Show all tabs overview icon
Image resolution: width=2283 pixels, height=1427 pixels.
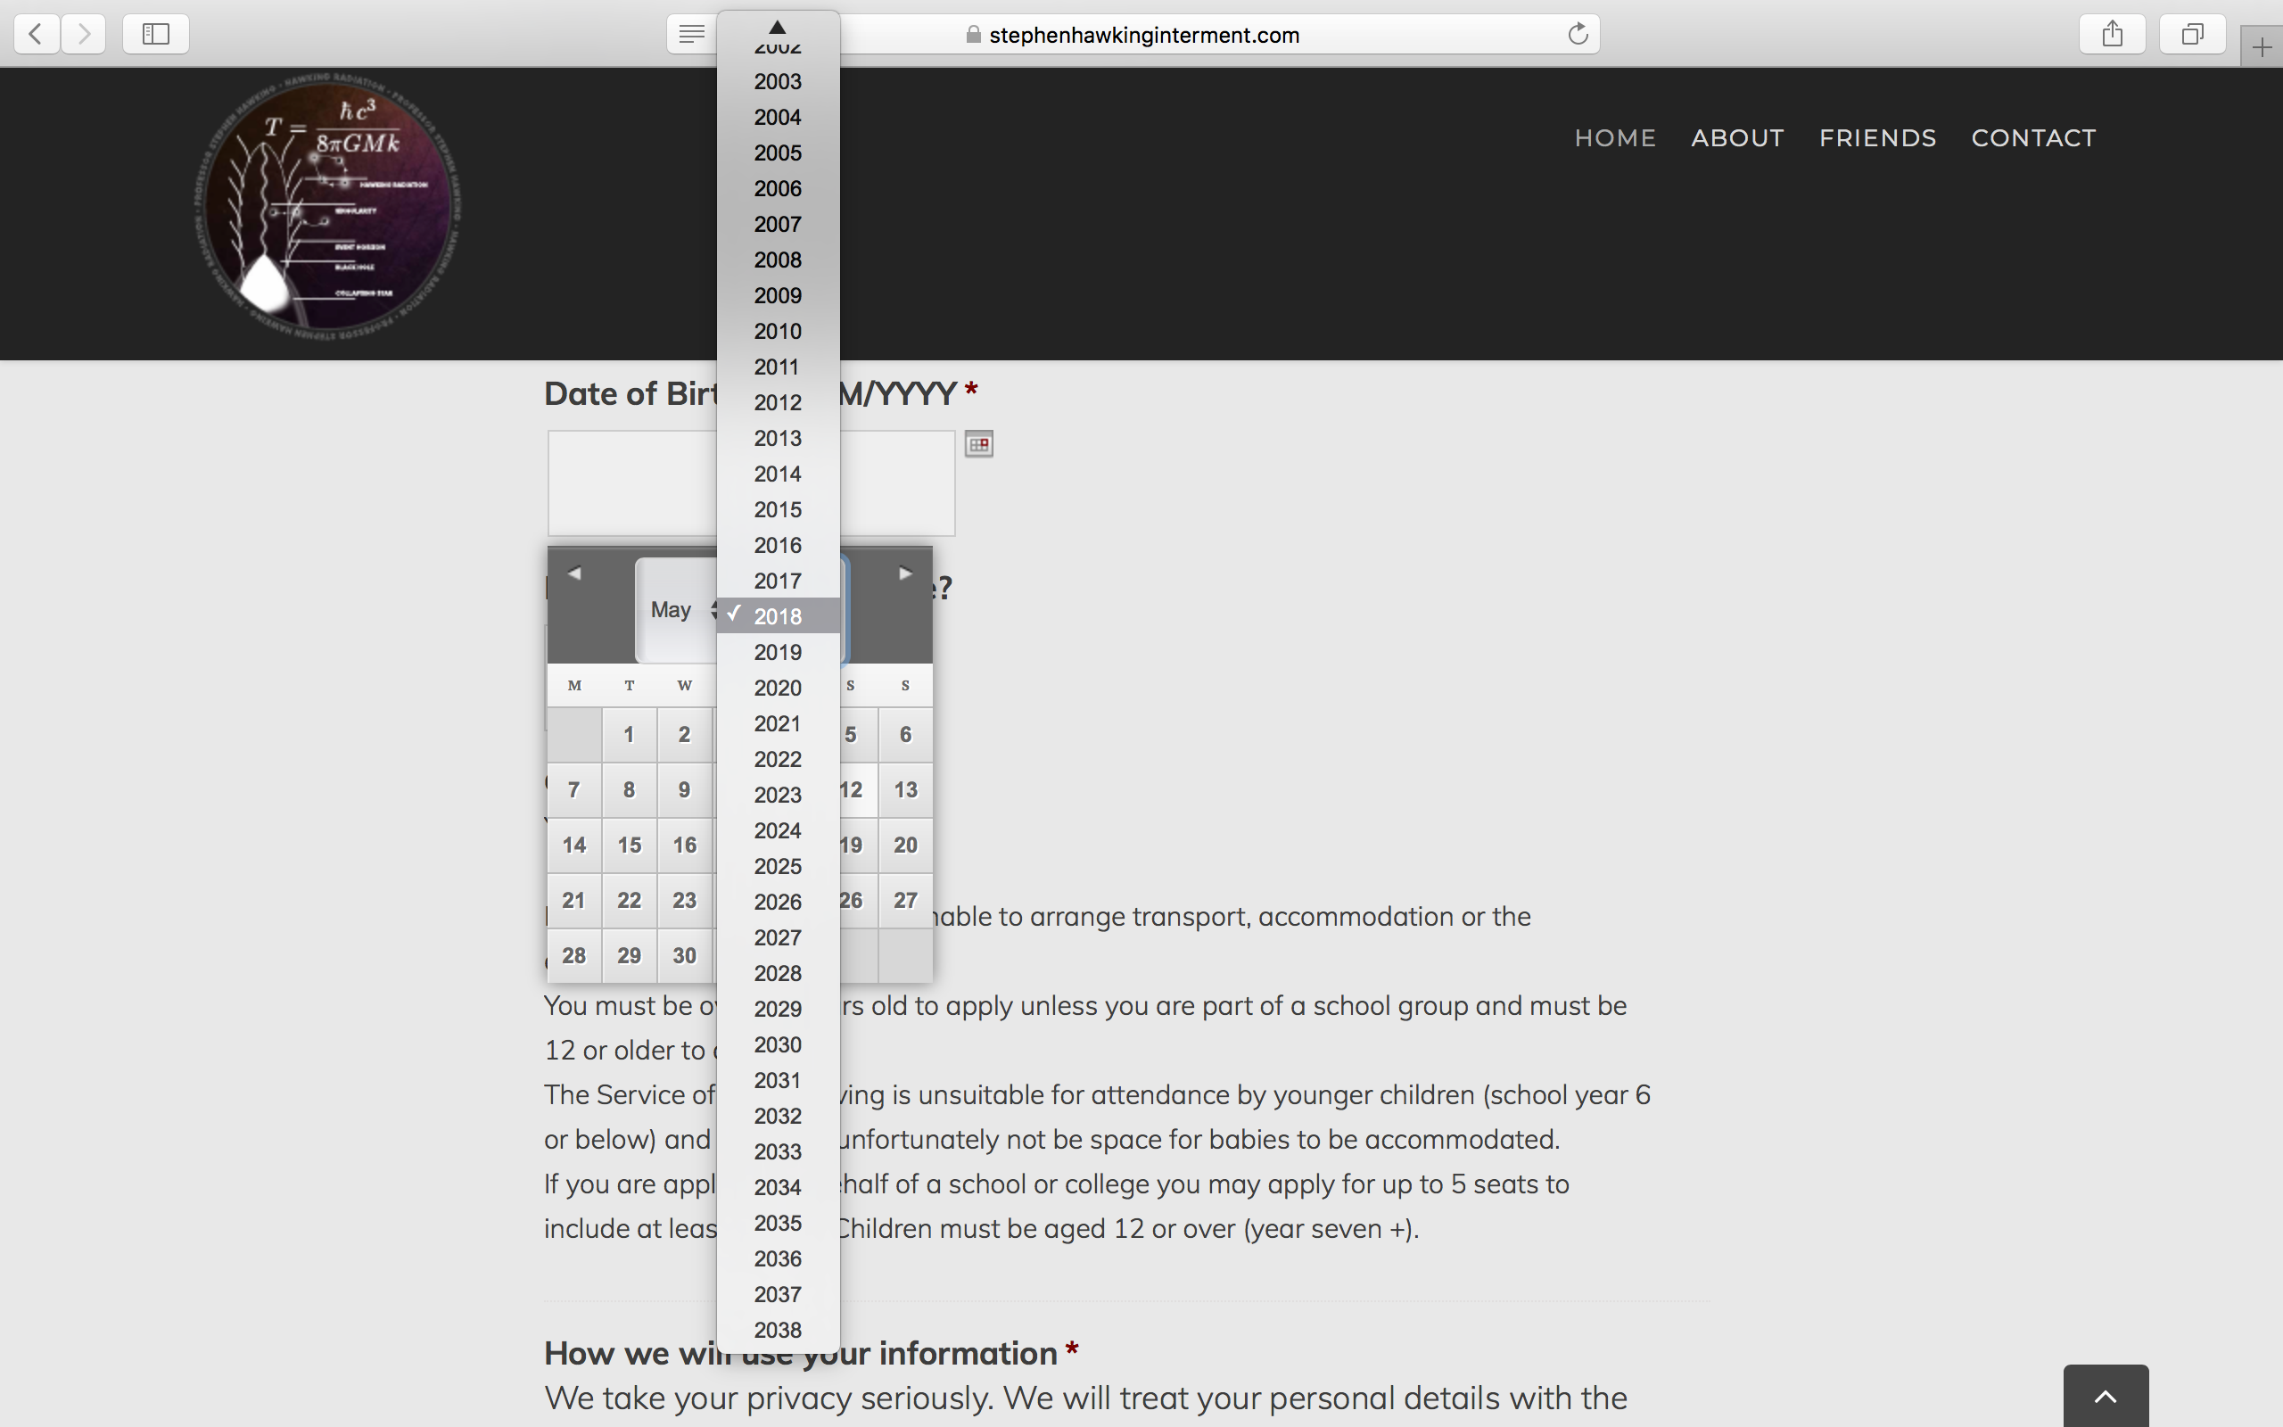pos(2192,35)
